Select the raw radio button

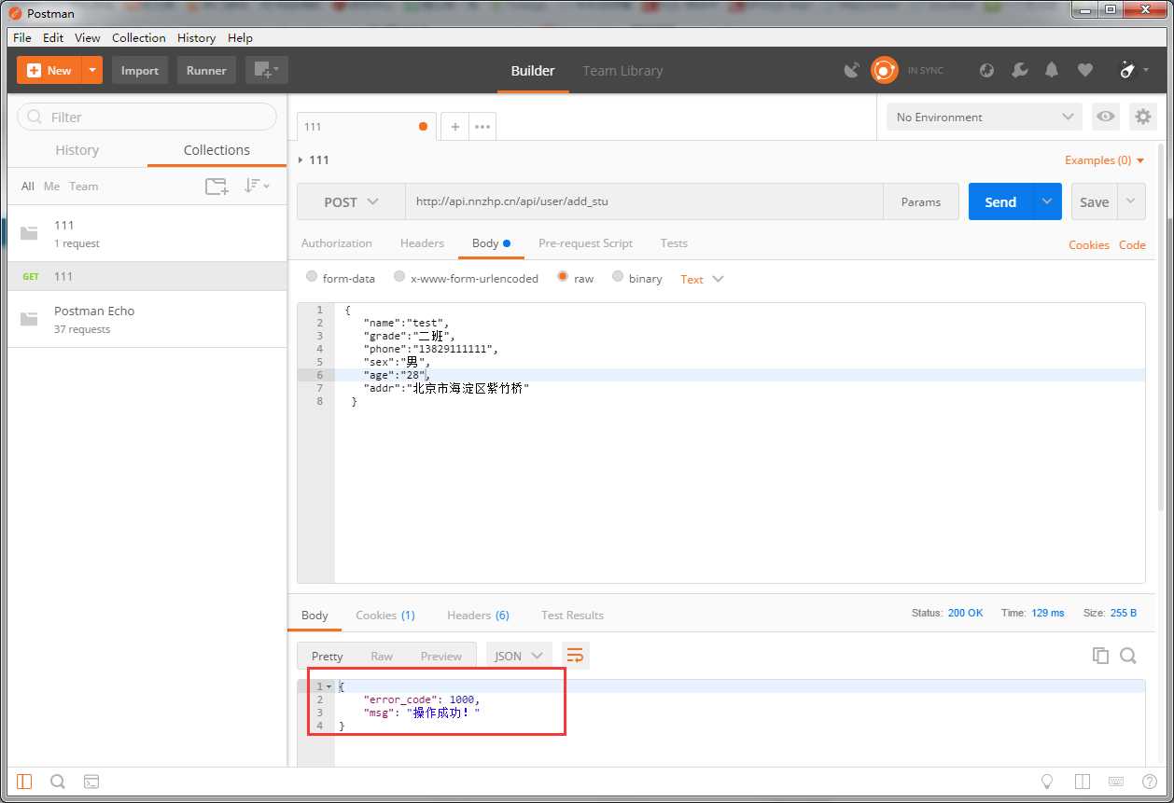coord(563,277)
